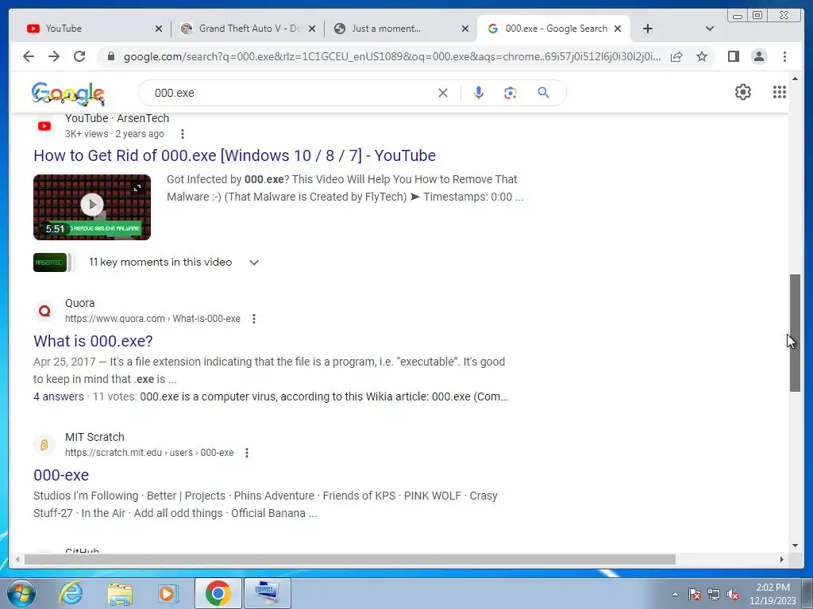Click the Google holiday logo
Screen dimensions: 813x609
[68, 94]
